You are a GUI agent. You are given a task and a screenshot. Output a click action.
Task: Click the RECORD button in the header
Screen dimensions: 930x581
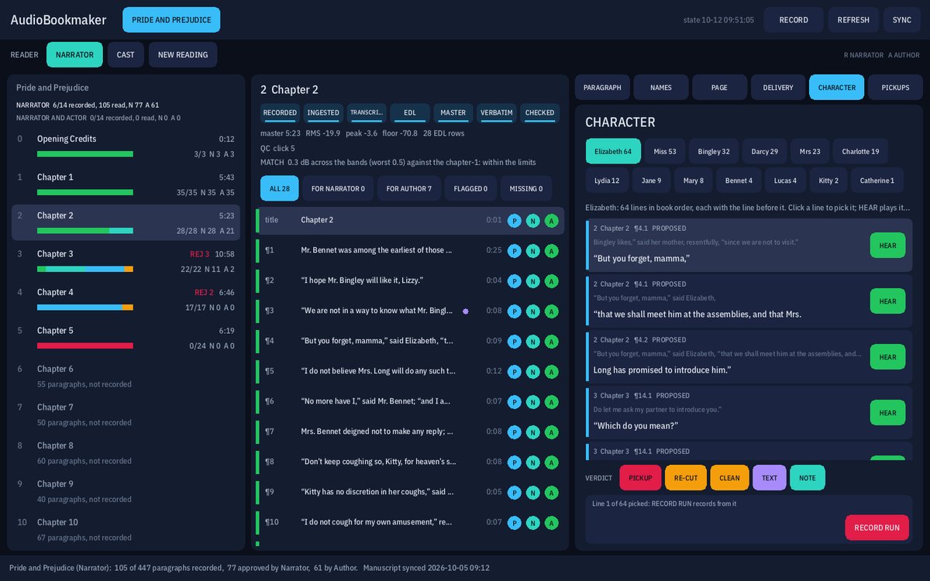[794, 20]
